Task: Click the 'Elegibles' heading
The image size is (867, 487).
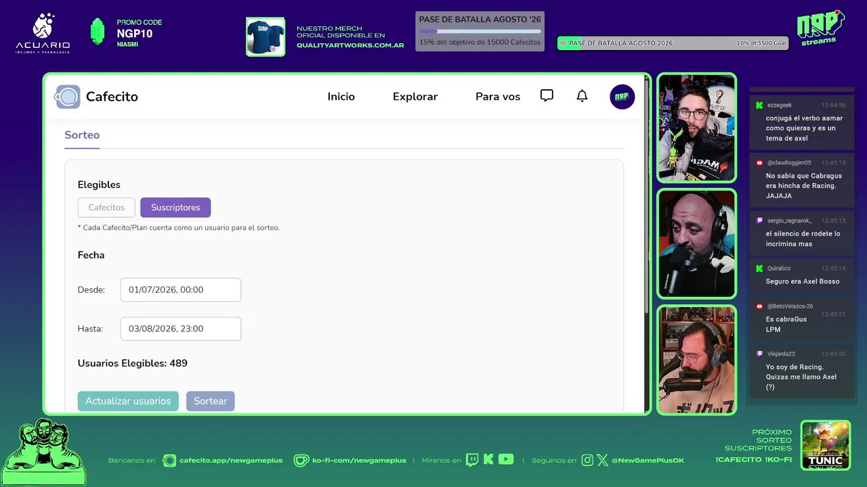Action: (99, 185)
